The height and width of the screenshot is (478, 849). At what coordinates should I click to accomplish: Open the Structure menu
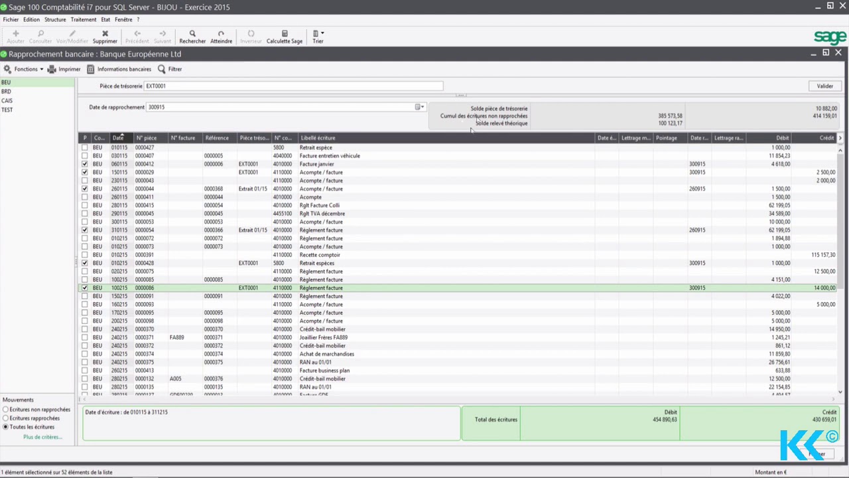point(55,20)
